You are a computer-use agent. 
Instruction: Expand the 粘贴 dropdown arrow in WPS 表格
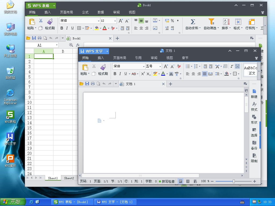click(36, 28)
